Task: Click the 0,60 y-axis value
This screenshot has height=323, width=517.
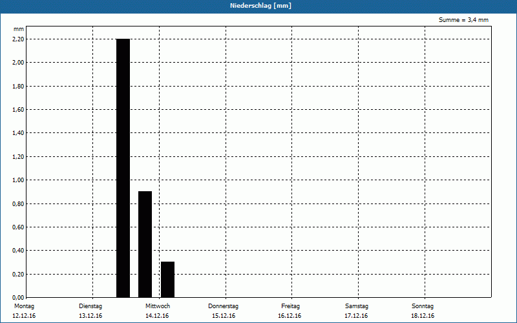Action: click(x=18, y=227)
